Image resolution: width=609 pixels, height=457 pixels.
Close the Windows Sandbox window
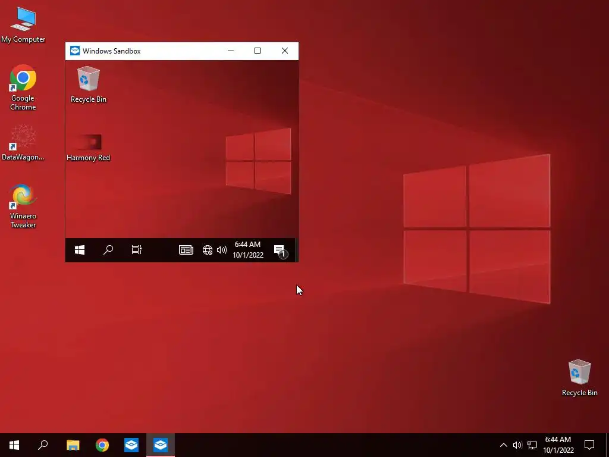click(285, 51)
